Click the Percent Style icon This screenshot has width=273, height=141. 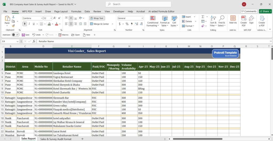127,24
